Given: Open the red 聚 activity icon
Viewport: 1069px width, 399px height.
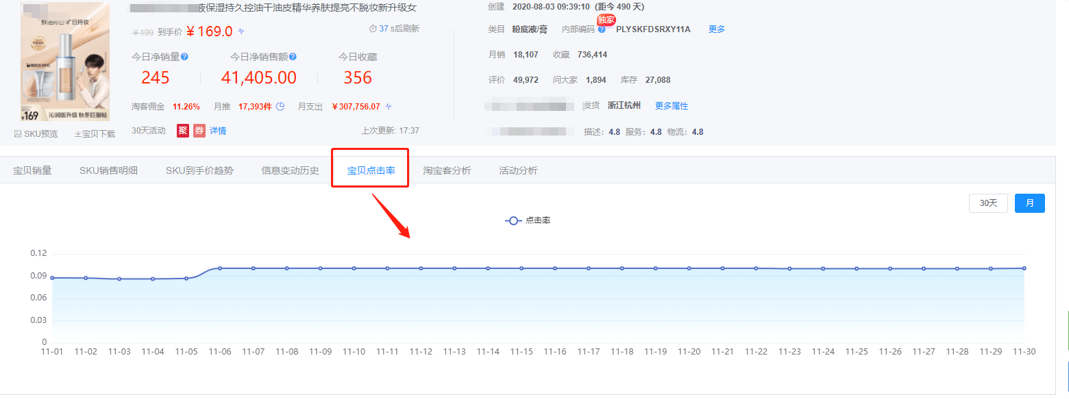Looking at the screenshot, I should (182, 131).
